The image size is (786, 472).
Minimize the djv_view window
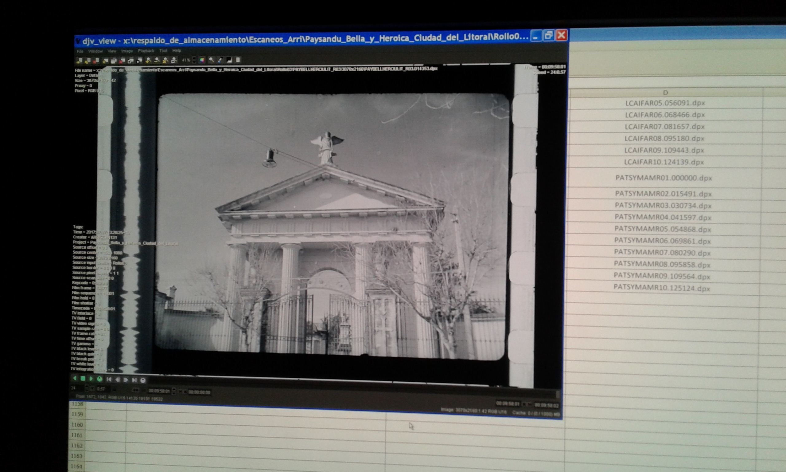coord(536,36)
